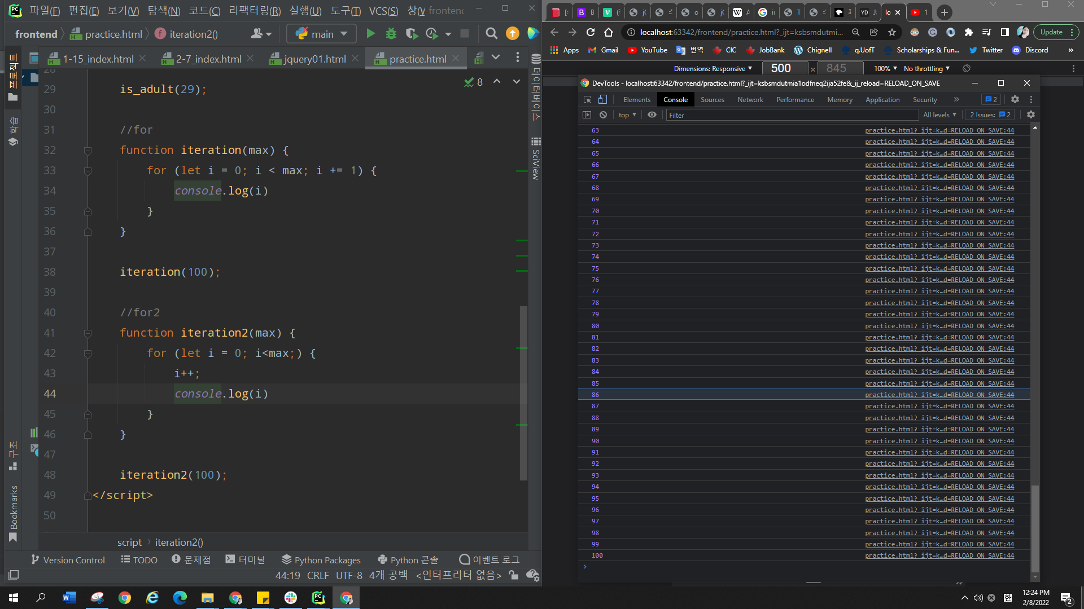Clear the DevTools console

pyautogui.click(x=603, y=115)
